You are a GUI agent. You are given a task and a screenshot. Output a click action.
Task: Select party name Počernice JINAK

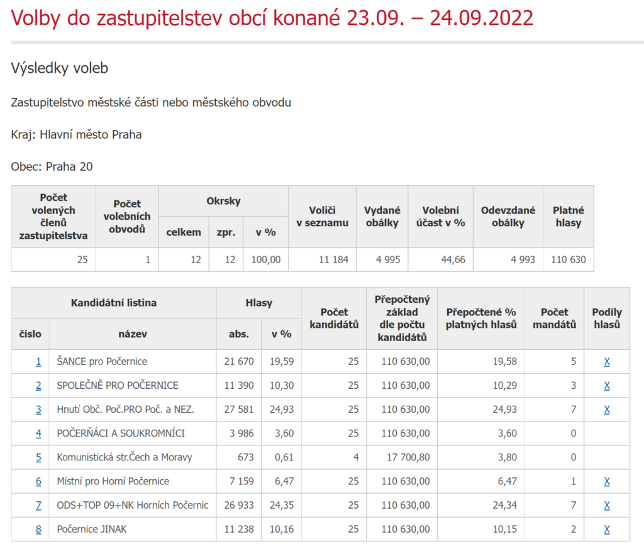[x=92, y=530]
